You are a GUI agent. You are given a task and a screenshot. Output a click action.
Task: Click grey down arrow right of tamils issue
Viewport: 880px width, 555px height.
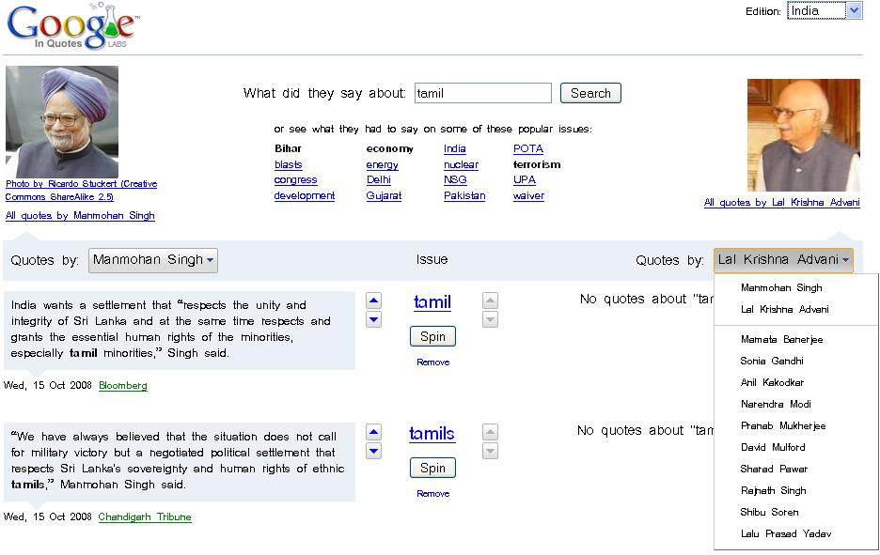point(490,452)
